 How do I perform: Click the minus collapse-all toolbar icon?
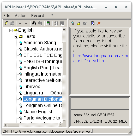coord(26,23)
